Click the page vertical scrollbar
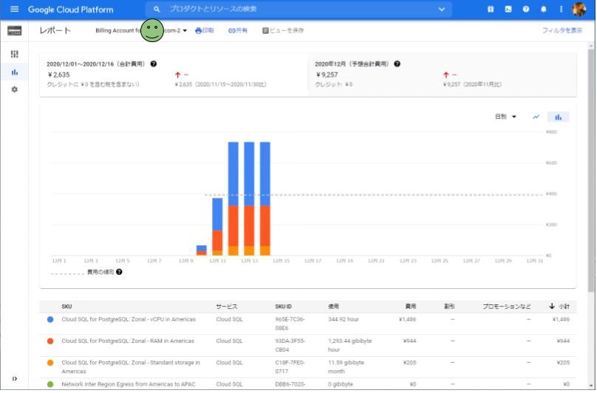597x393 pixels. (591, 171)
